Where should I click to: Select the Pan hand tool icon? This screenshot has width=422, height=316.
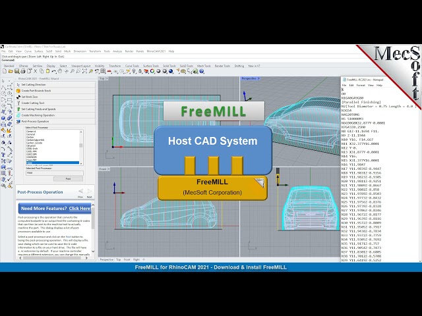[60, 71]
